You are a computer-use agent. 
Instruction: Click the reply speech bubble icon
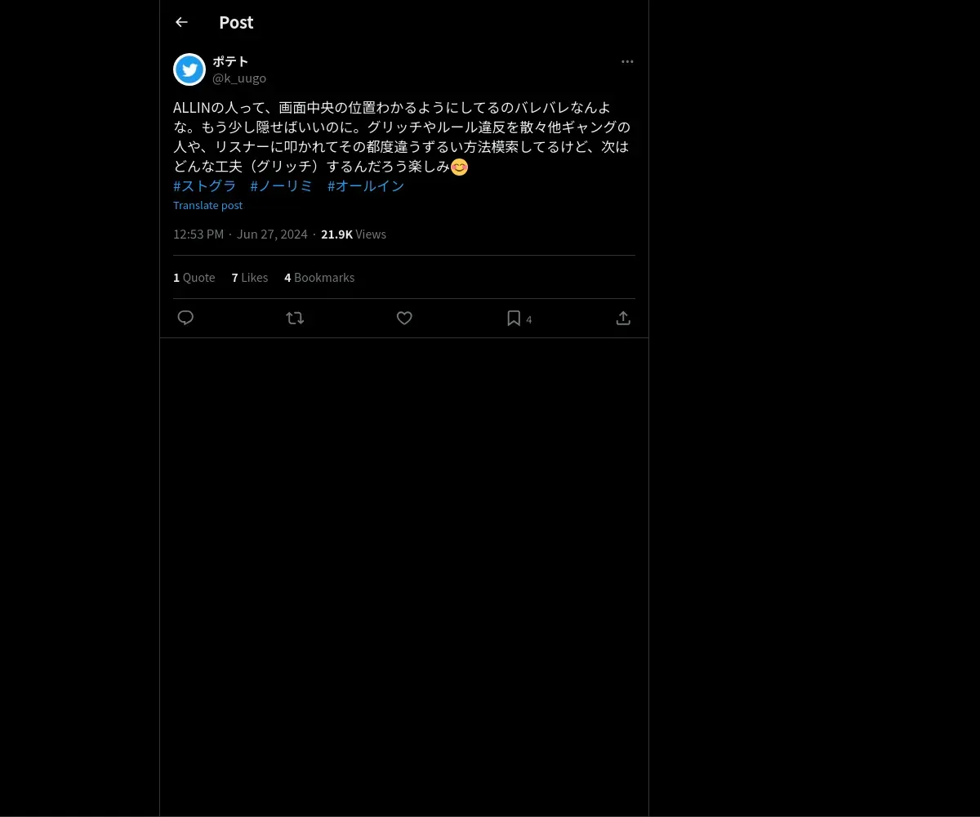[185, 318]
